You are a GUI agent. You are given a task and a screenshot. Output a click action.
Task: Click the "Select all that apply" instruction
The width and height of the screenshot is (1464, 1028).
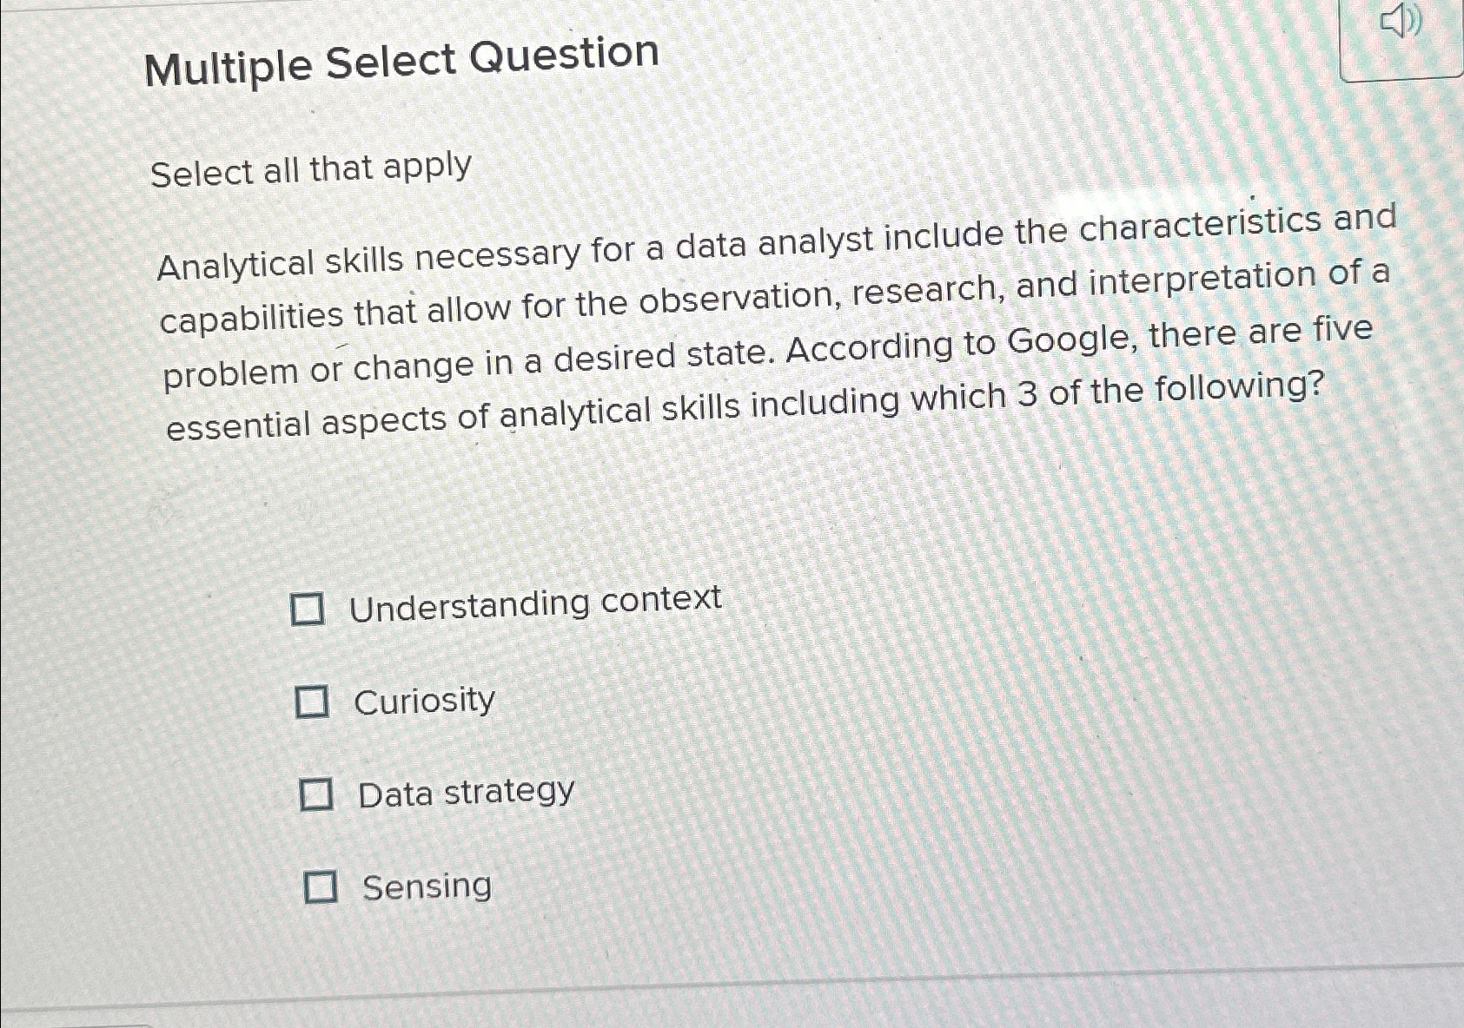[x=311, y=169]
